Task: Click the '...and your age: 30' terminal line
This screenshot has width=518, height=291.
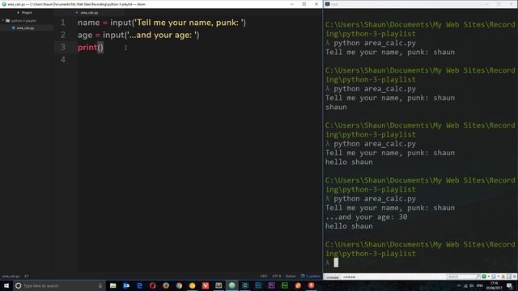Action: pyautogui.click(x=366, y=217)
